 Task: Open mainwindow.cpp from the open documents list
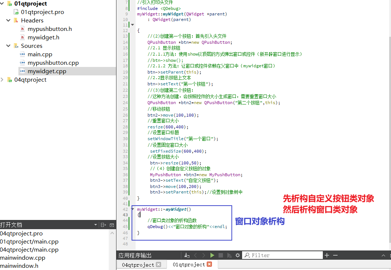[23, 257]
